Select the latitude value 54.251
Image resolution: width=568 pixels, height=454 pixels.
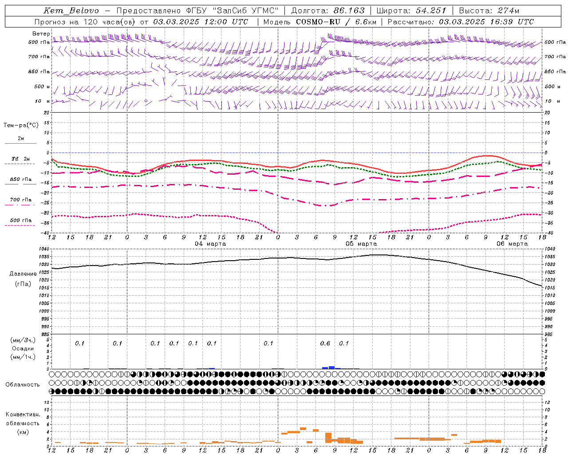coord(430,11)
